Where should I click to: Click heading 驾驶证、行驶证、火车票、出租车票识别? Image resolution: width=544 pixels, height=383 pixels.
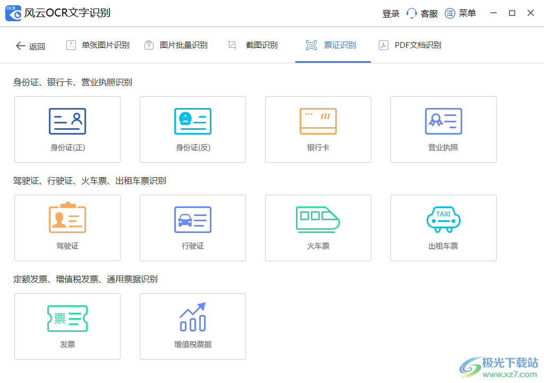tap(89, 181)
